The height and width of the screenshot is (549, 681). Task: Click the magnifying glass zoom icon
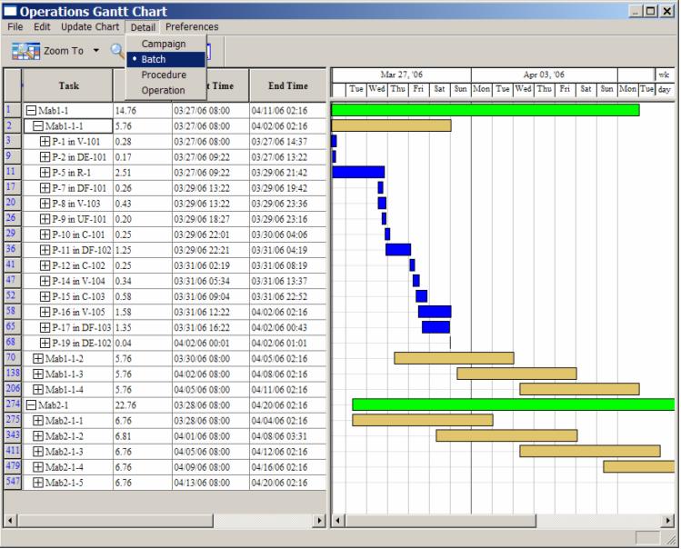(117, 51)
